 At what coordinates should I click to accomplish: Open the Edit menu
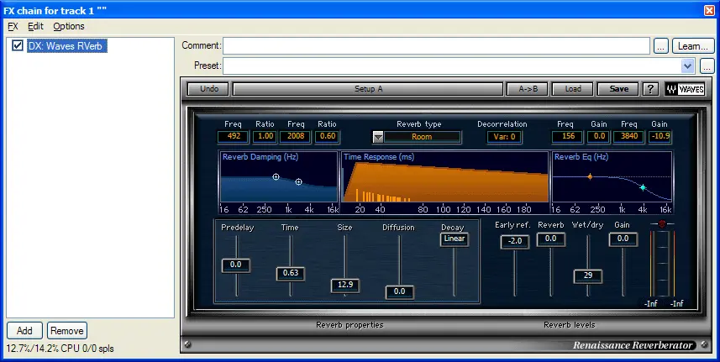(x=35, y=26)
